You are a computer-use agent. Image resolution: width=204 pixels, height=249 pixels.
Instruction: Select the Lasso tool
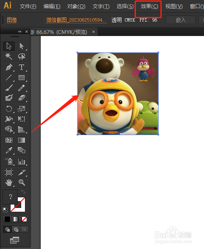(x=22, y=56)
